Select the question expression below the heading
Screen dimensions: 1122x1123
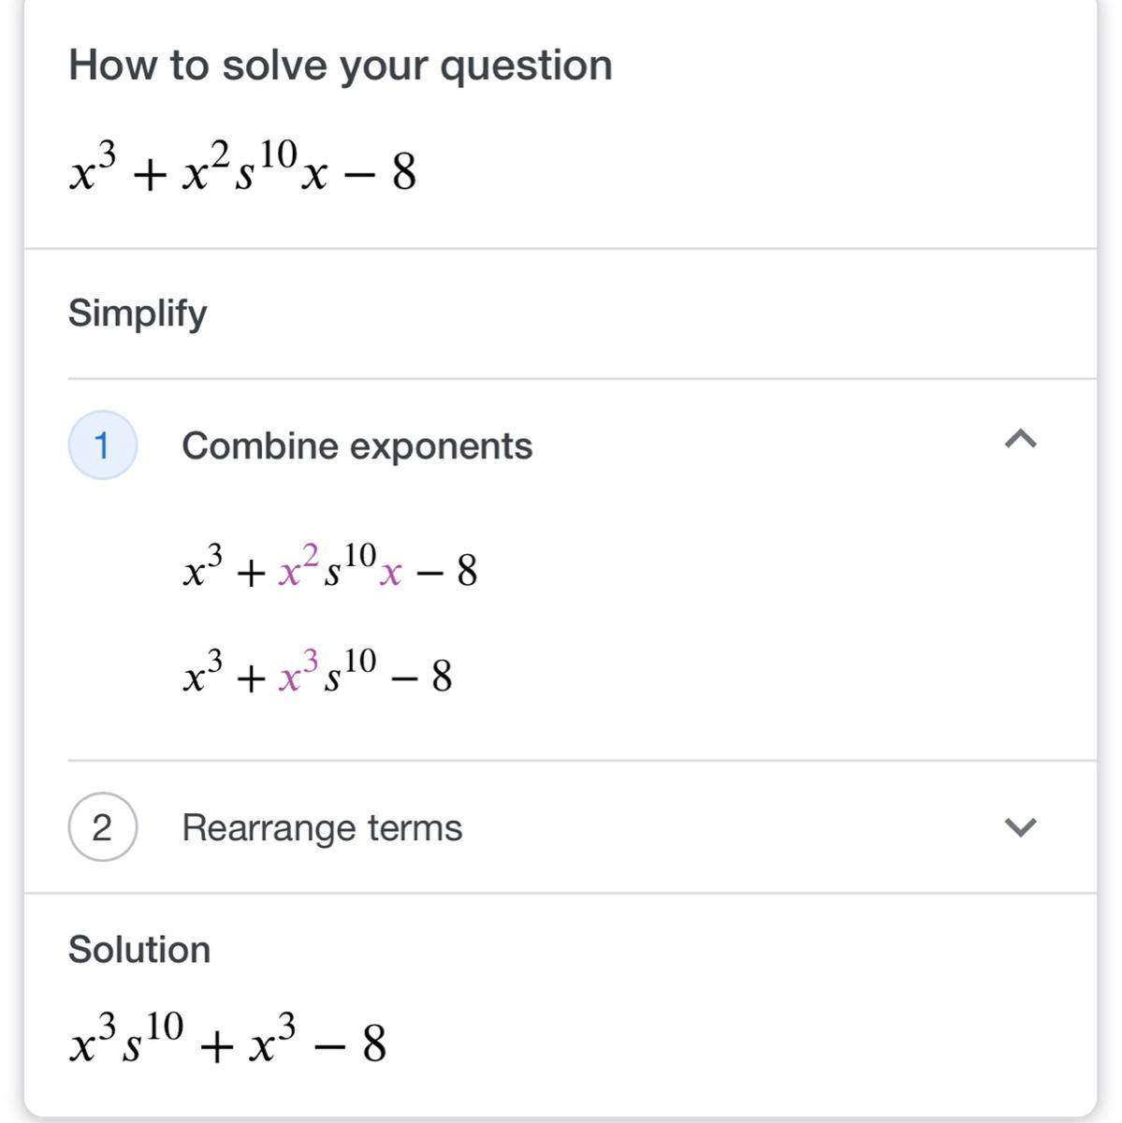(x=242, y=169)
